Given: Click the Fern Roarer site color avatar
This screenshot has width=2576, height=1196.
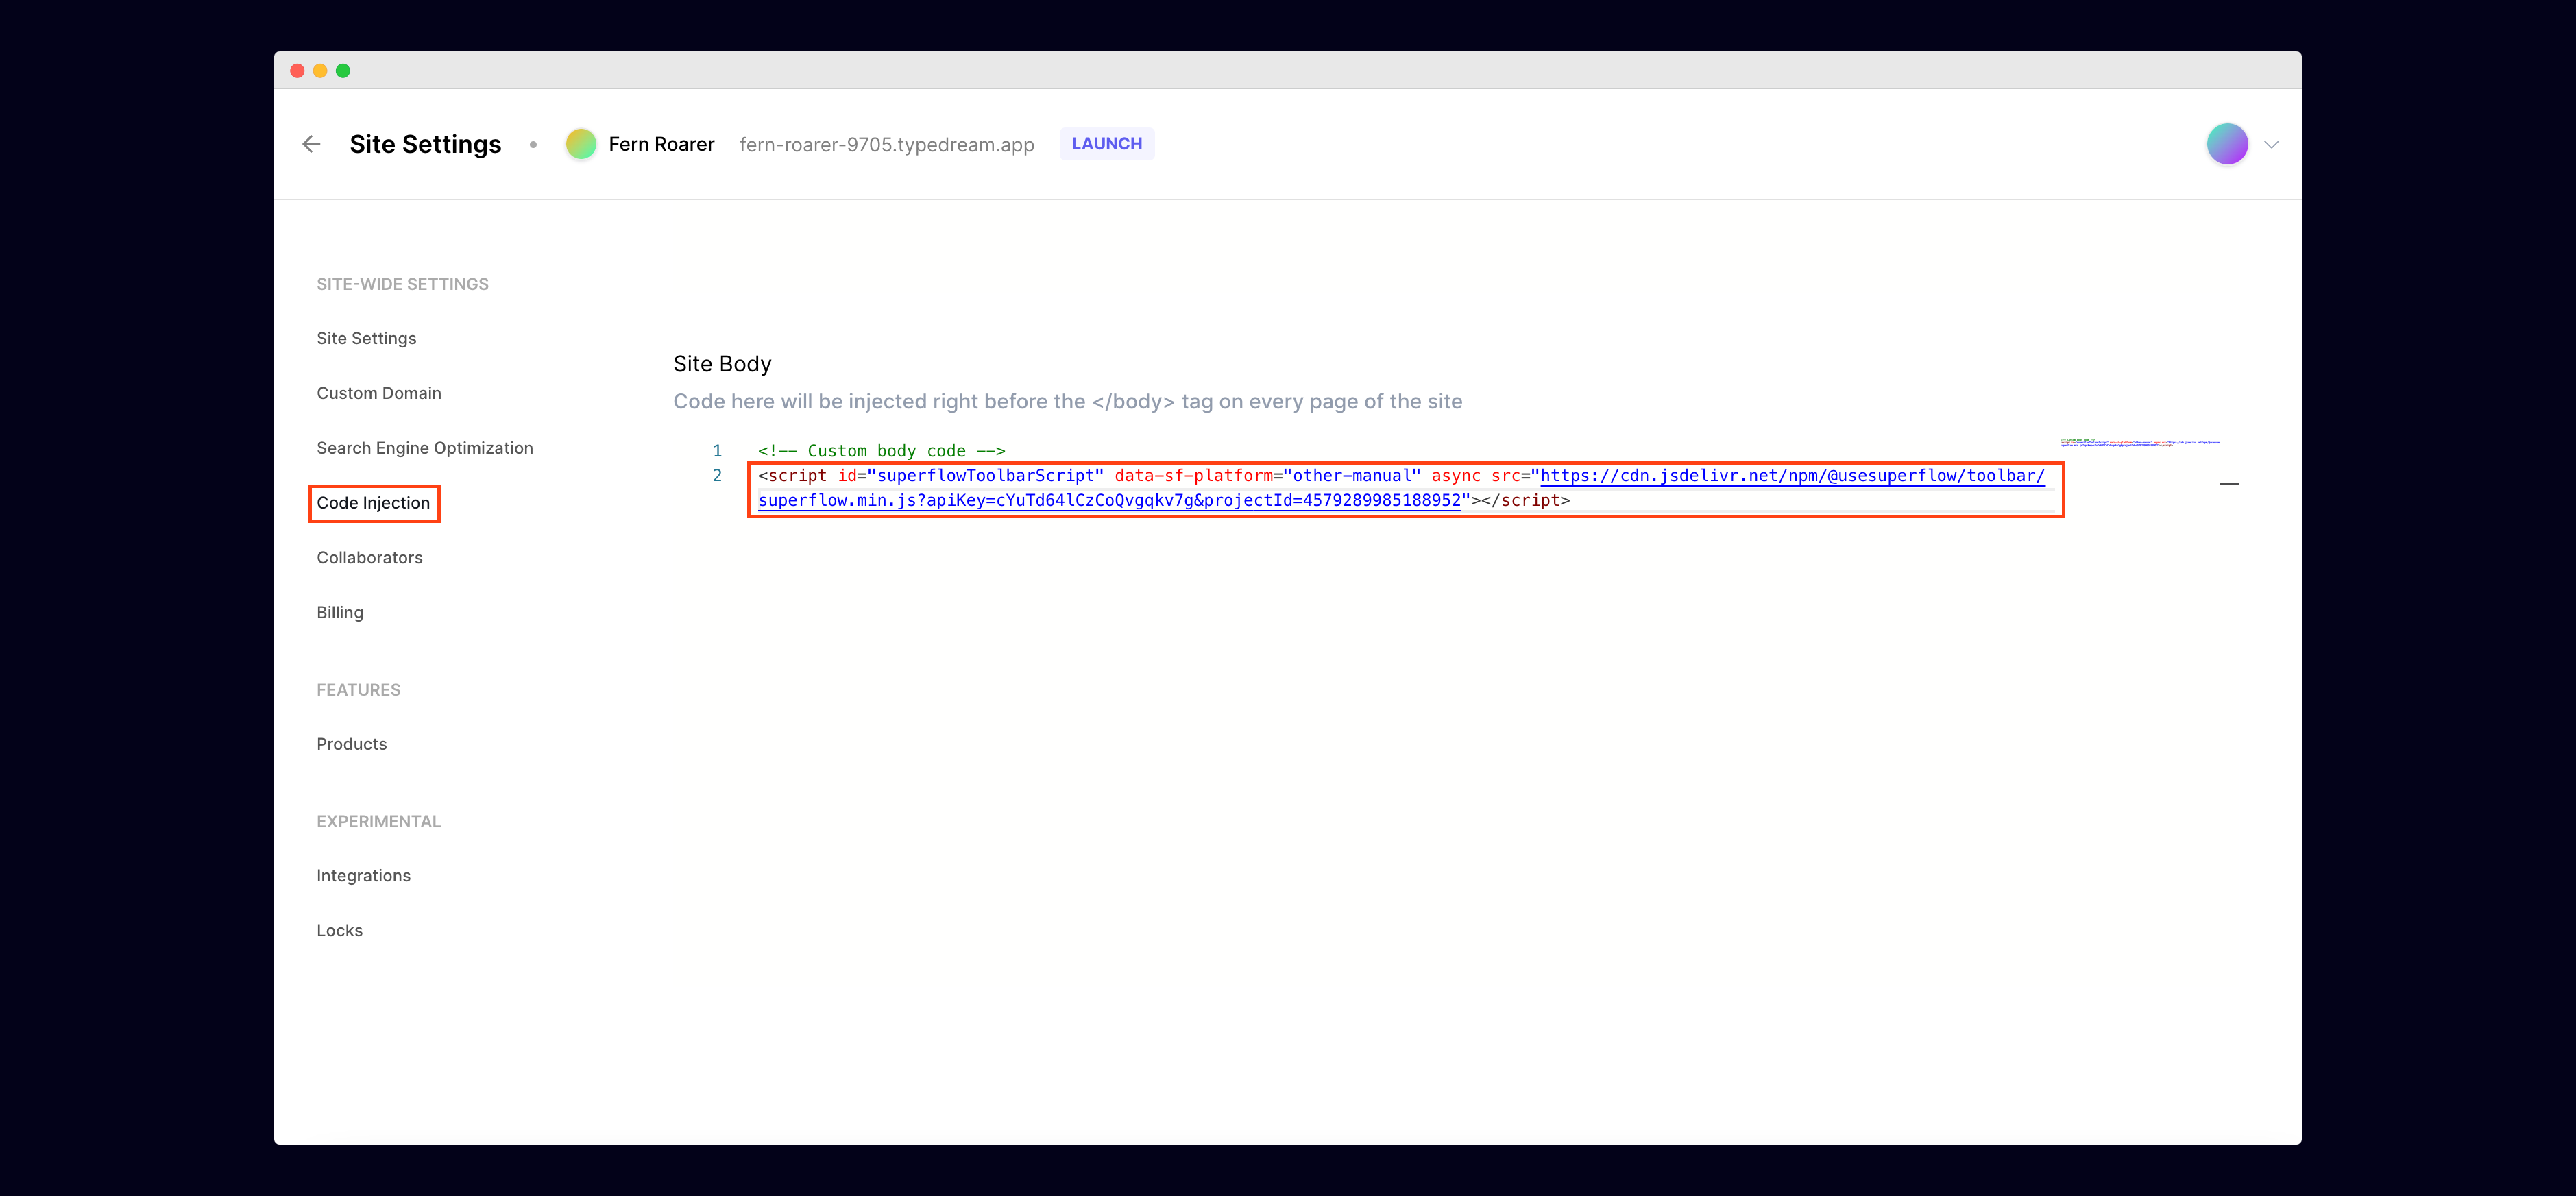Looking at the screenshot, I should (x=581, y=144).
